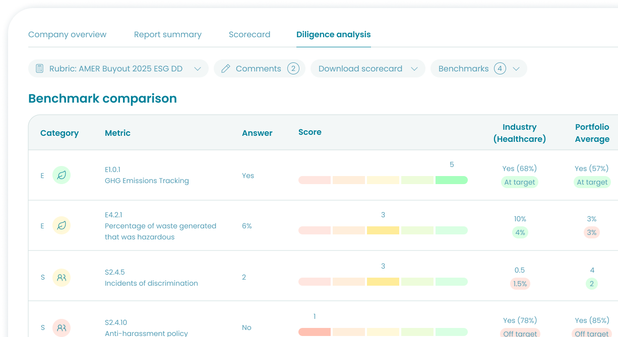618x337 pixels.
Task: Click the red people icon for Anti-harassment policy
Action: [x=61, y=328]
